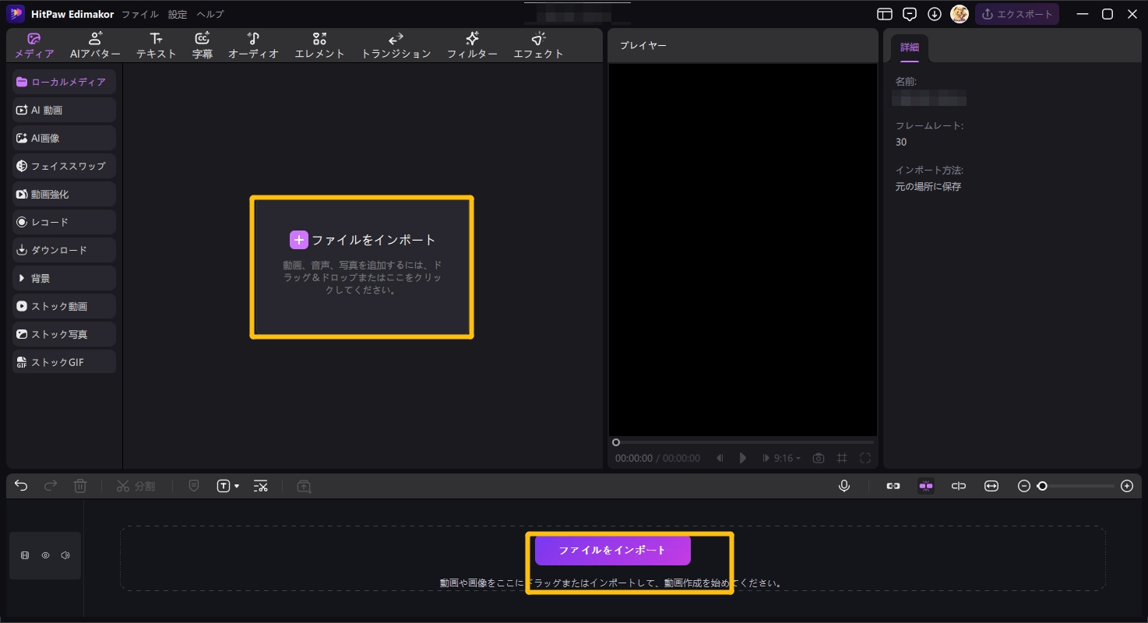
Task: Click the timeline zoom-in plus icon
Action: click(1127, 486)
